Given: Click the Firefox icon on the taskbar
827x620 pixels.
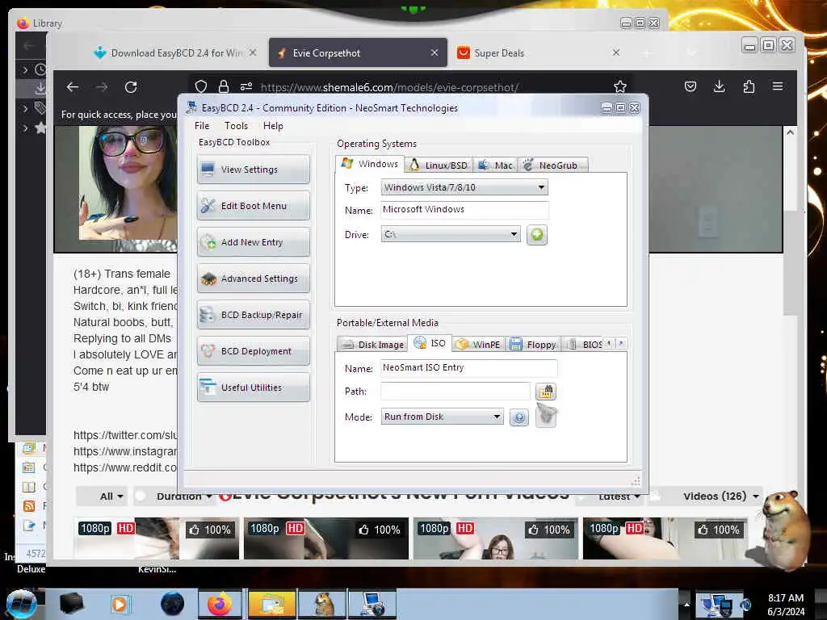Looking at the screenshot, I should [x=220, y=604].
